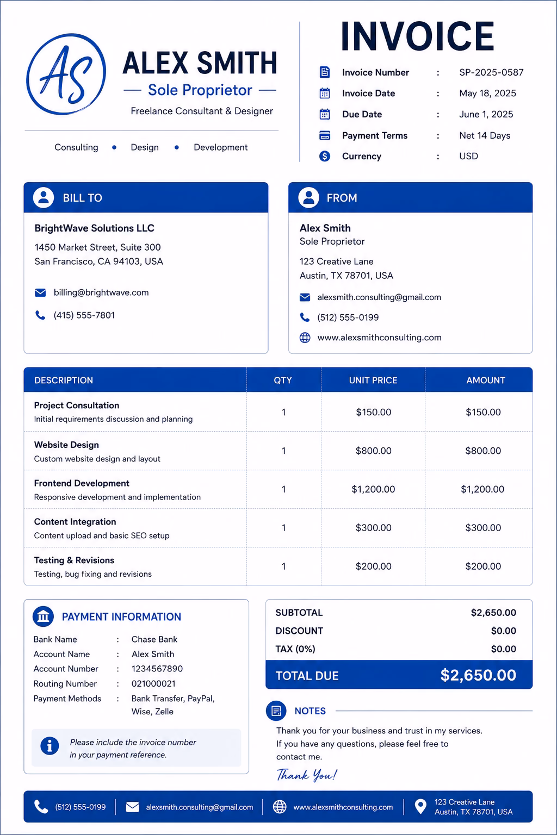Screen dimensions: 557x835
Task: Click the DISCOUNT $0.00 value
Action: (503, 631)
